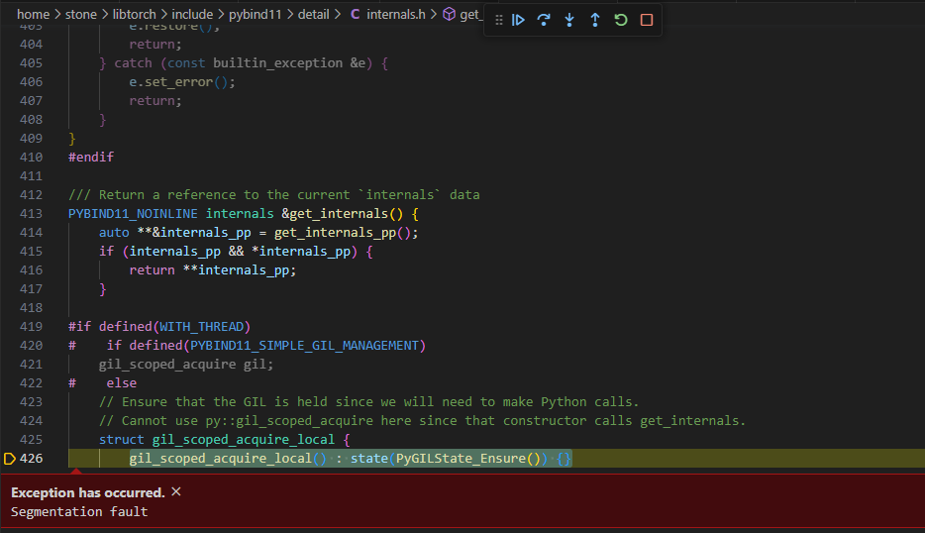Viewport: 925px width, 533px height.
Task: Restart the debug session
Action: click(621, 20)
